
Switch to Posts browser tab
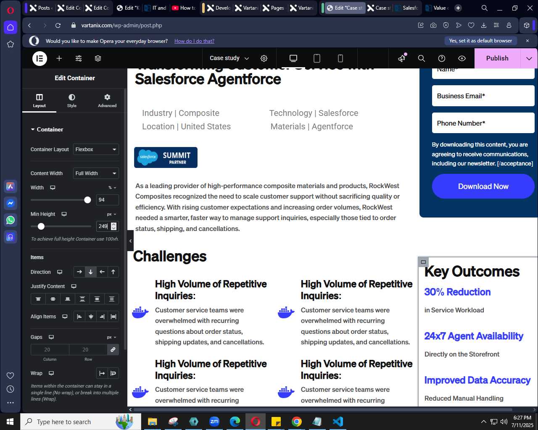[x=41, y=8]
